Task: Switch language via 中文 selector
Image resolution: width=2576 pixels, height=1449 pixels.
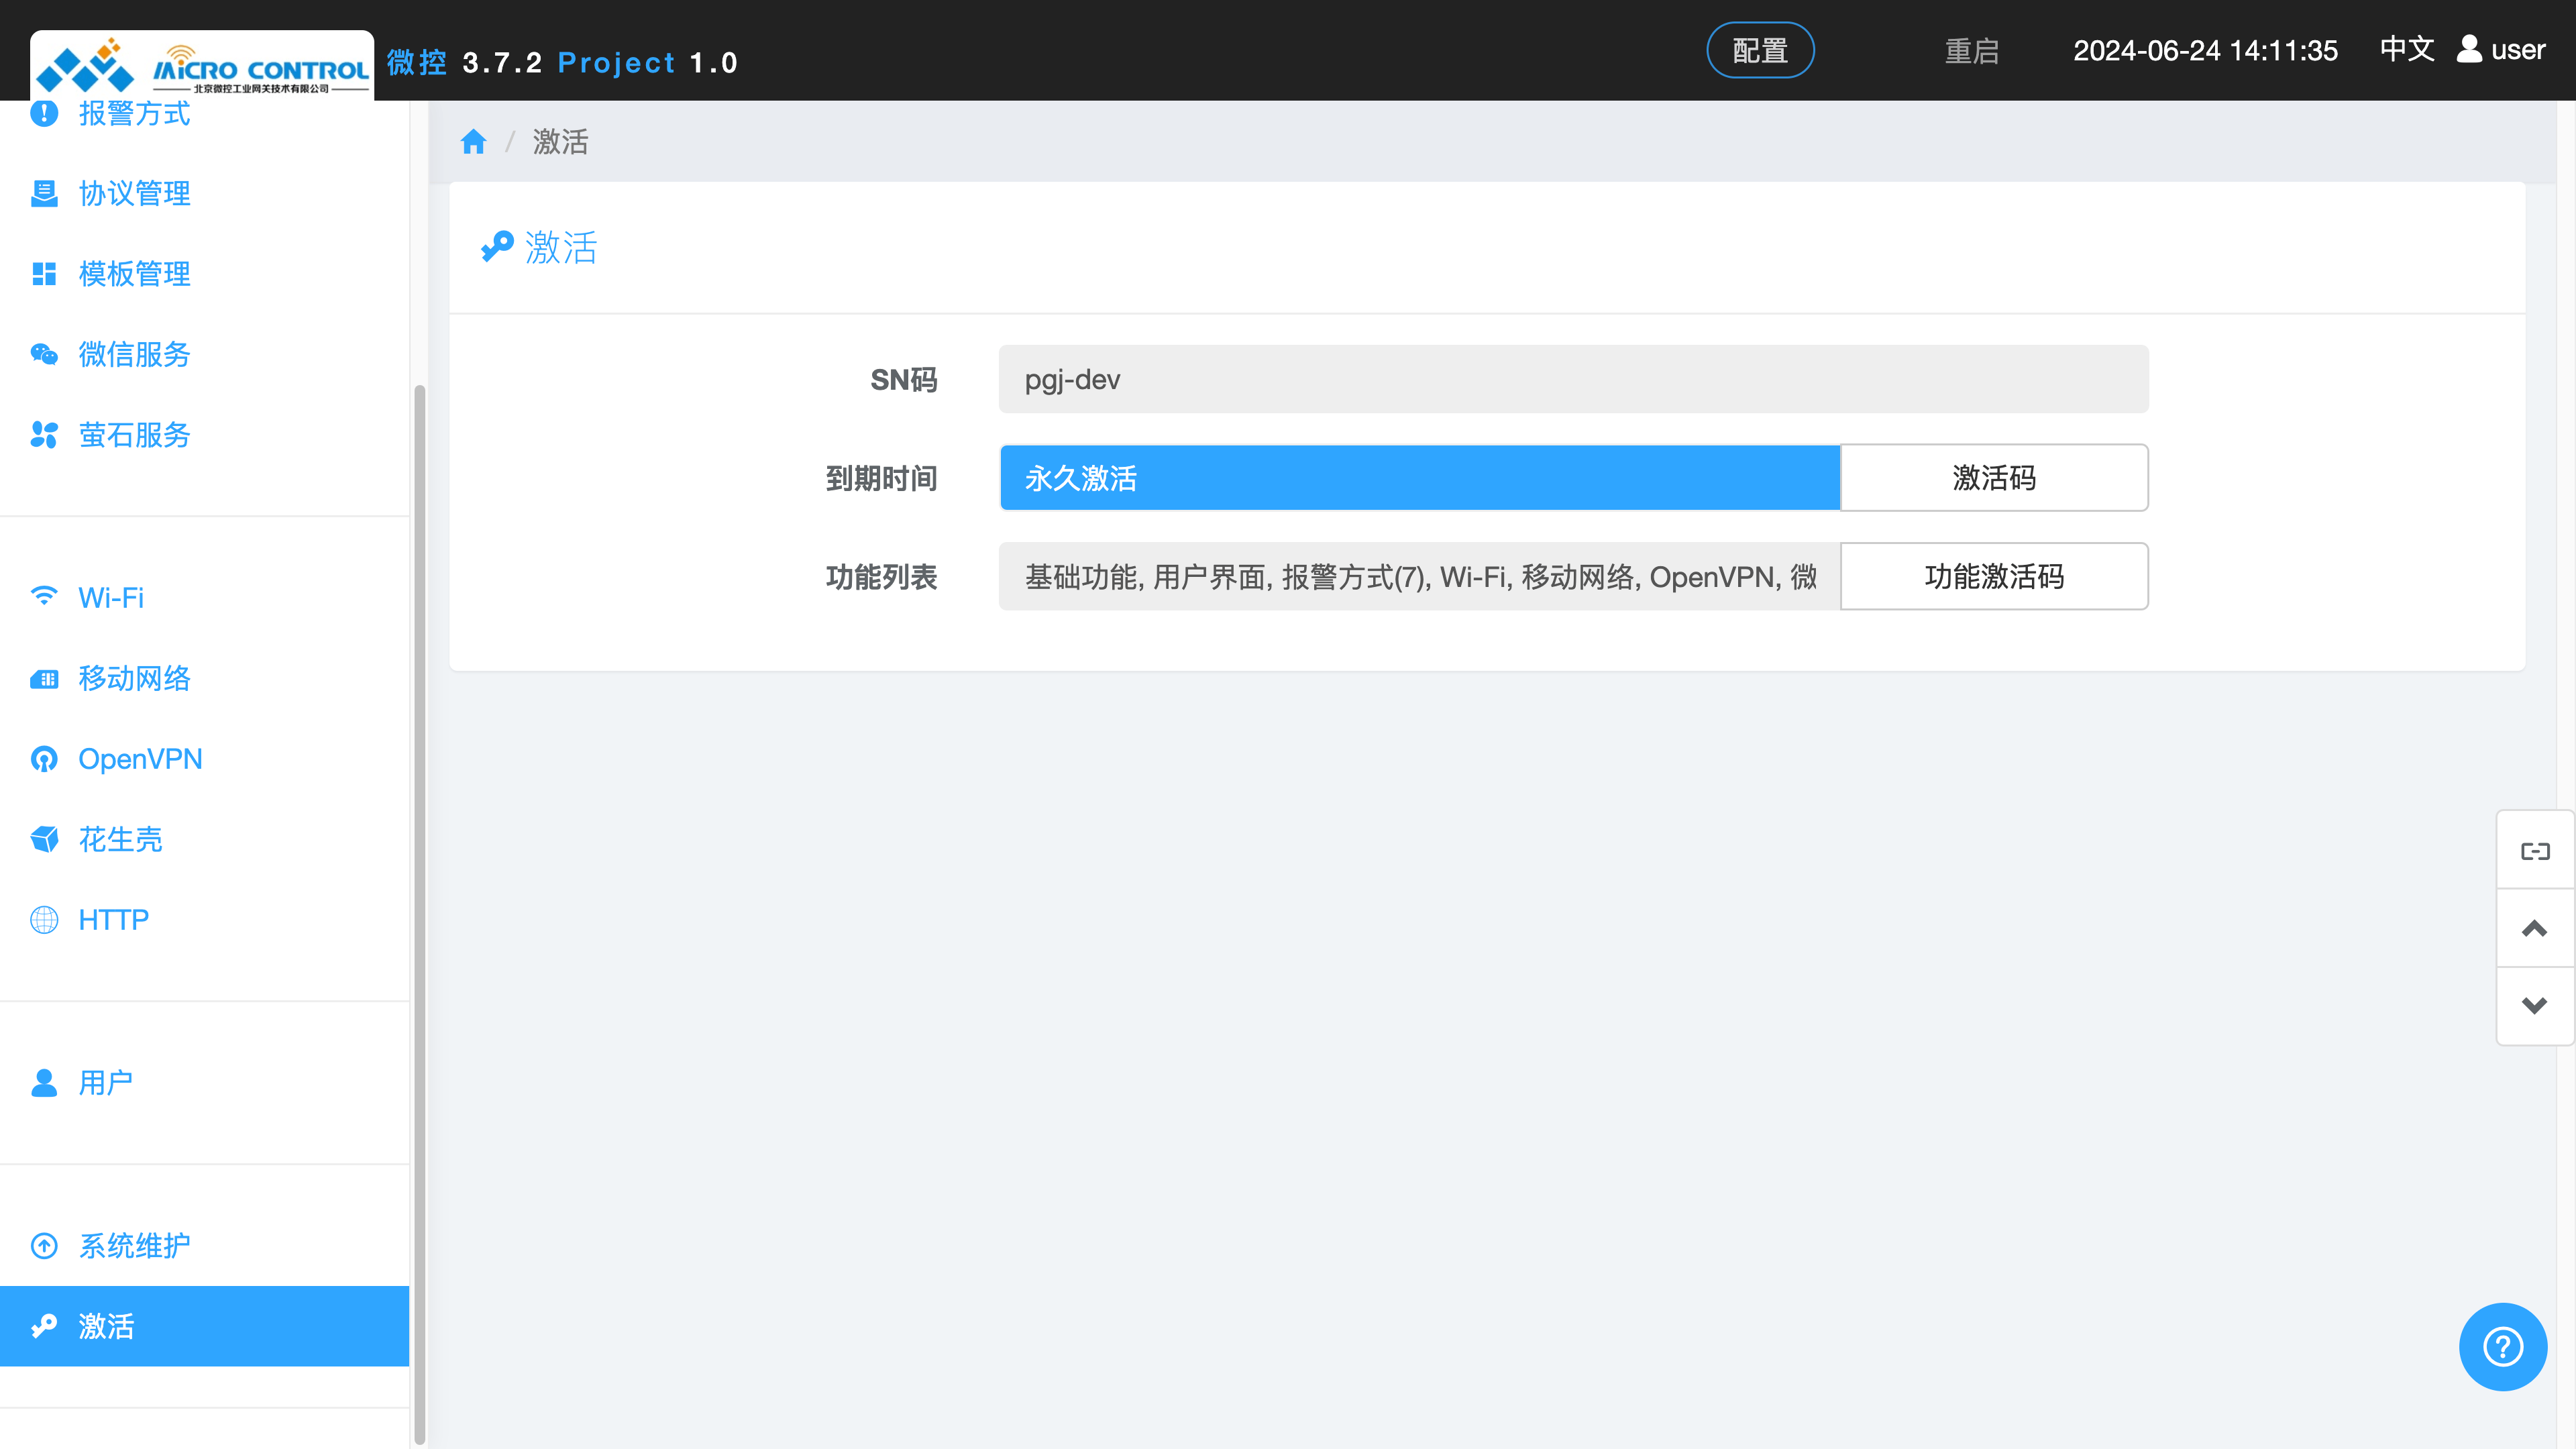Action: coord(2406,49)
